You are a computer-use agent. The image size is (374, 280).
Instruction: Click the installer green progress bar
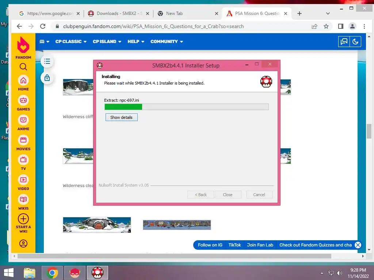(x=187, y=107)
